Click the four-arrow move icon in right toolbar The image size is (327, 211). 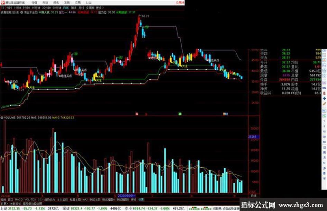(324, 98)
